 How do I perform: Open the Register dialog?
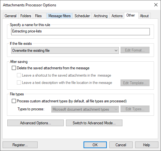[20, 145]
